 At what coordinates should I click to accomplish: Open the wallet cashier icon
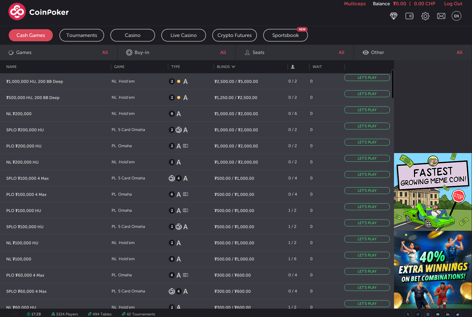click(410, 16)
